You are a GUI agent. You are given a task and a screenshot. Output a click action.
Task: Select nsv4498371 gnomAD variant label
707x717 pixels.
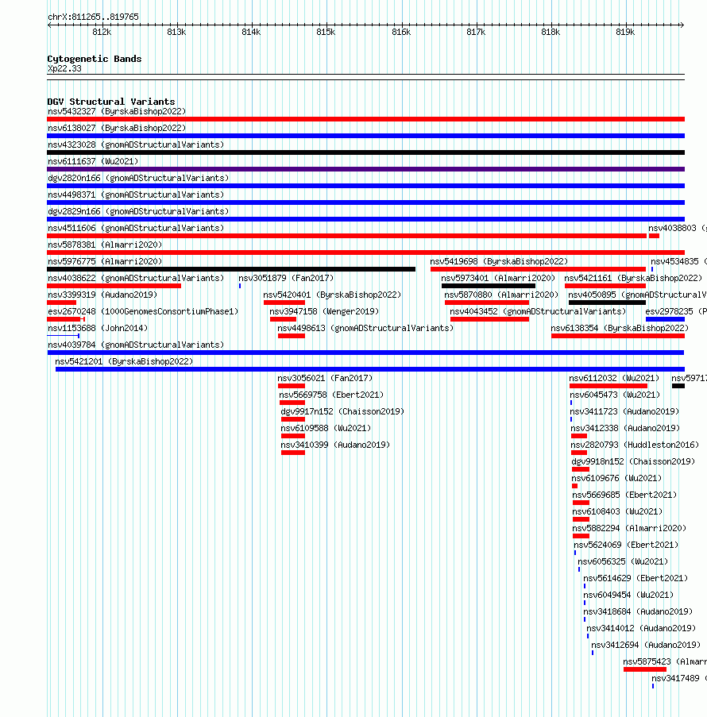point(136,195)
